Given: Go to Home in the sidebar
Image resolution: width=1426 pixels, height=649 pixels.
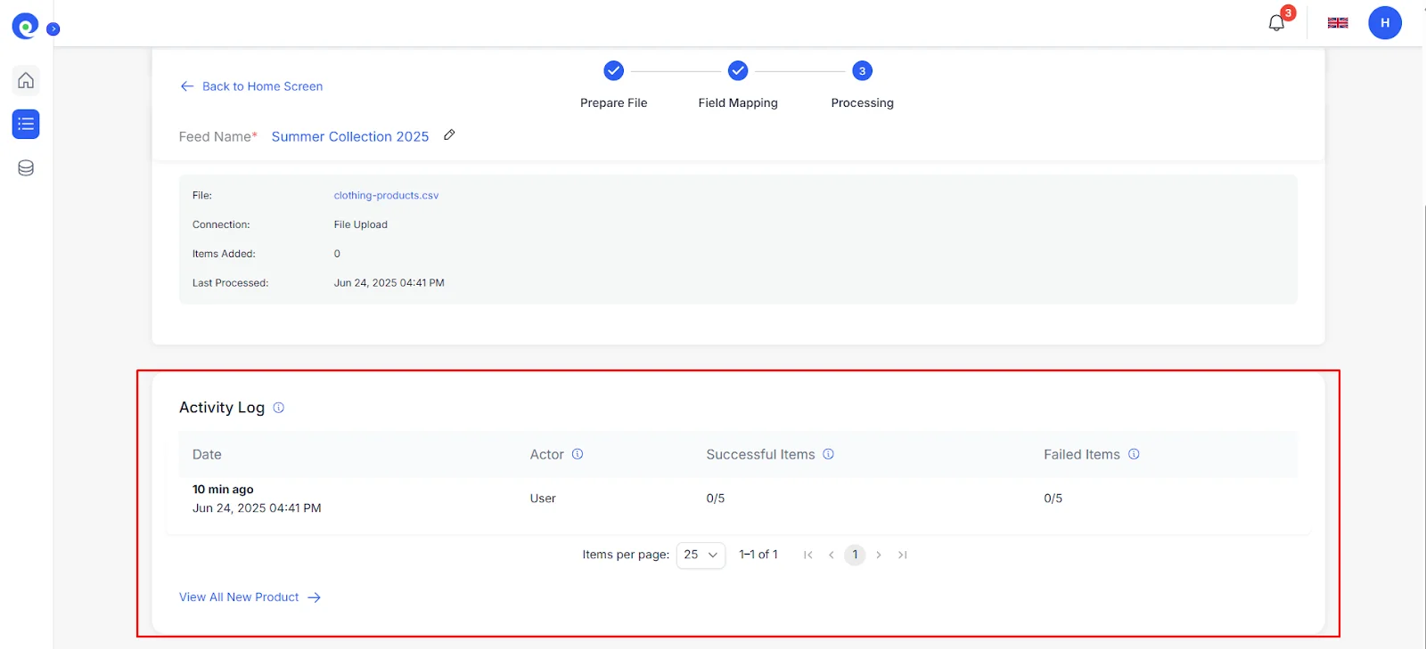Looking at the screenshot, I should tap(26, 80).
